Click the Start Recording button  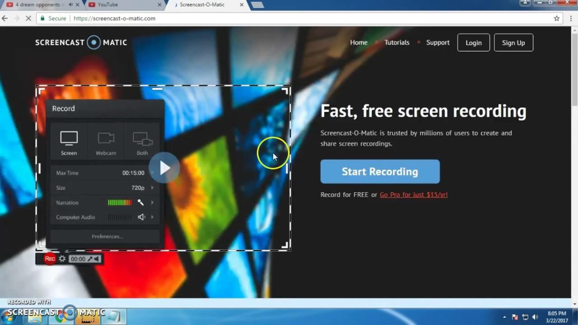(380, 172)
